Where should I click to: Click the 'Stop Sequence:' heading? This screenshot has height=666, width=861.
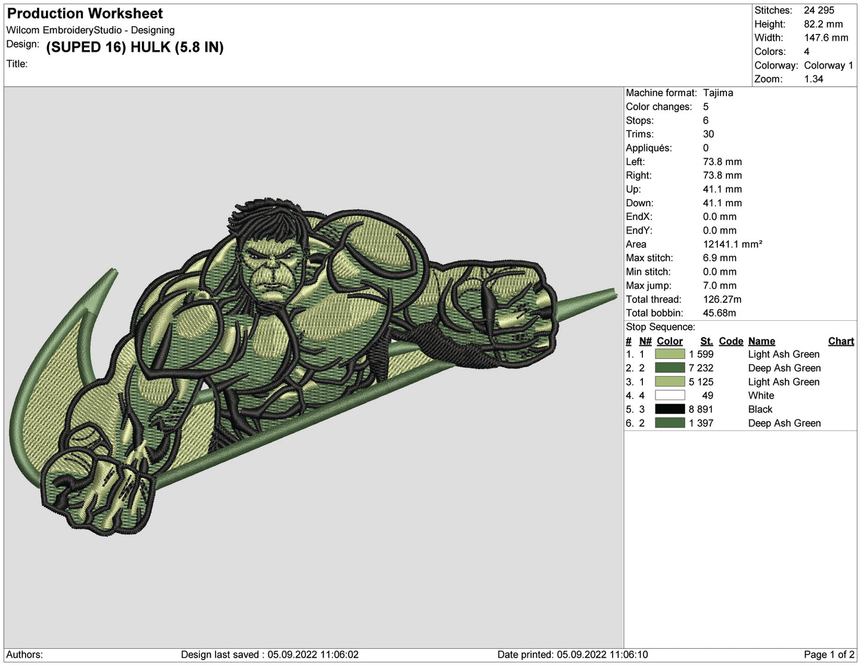pyautogui.click(x=660, y=327)
